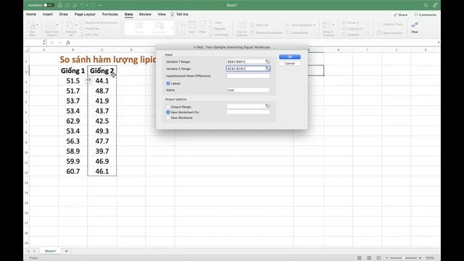464x261 pixels.
Task: Click the Advanced filter option
Action: tap(218, 34)
